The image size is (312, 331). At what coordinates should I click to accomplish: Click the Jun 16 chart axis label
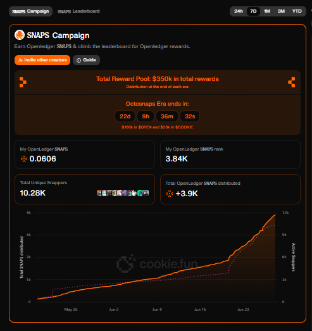(200, 309)
